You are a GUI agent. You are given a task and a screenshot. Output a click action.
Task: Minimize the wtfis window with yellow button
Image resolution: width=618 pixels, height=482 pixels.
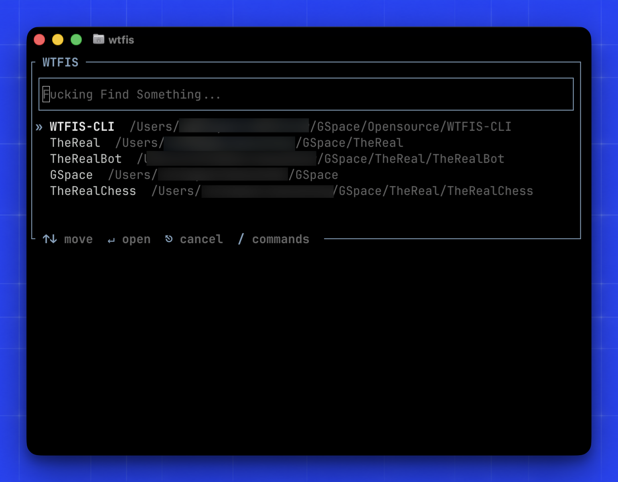tap(58, 40)
